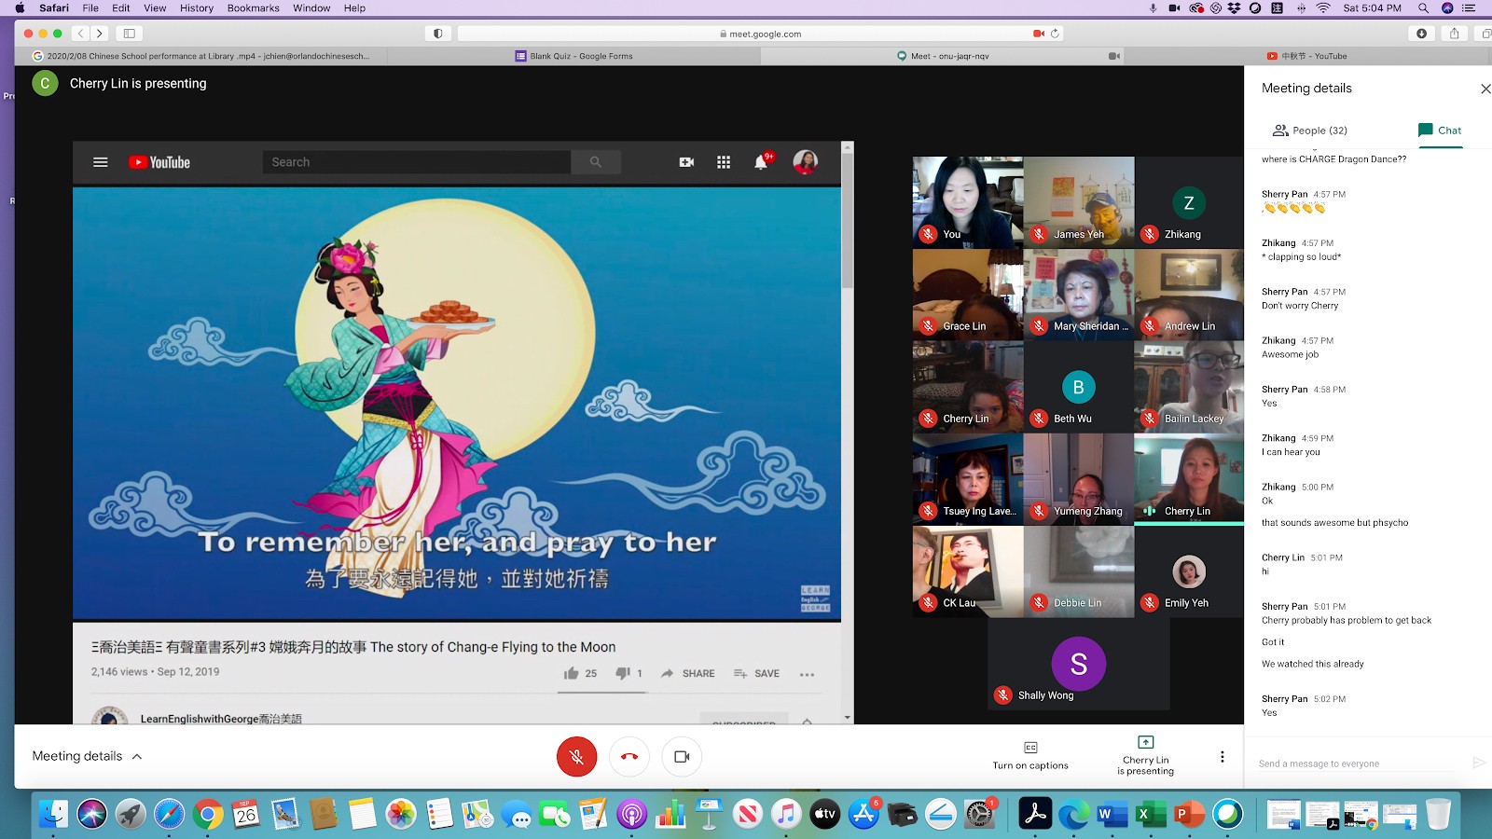Click SHARE under the video
This screenshot has height=839, width=1492.
click(688, 673)
